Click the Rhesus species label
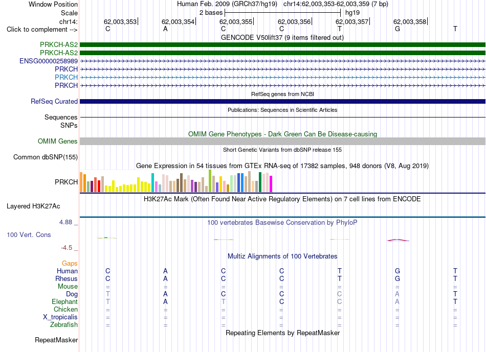 pos(67,278)
